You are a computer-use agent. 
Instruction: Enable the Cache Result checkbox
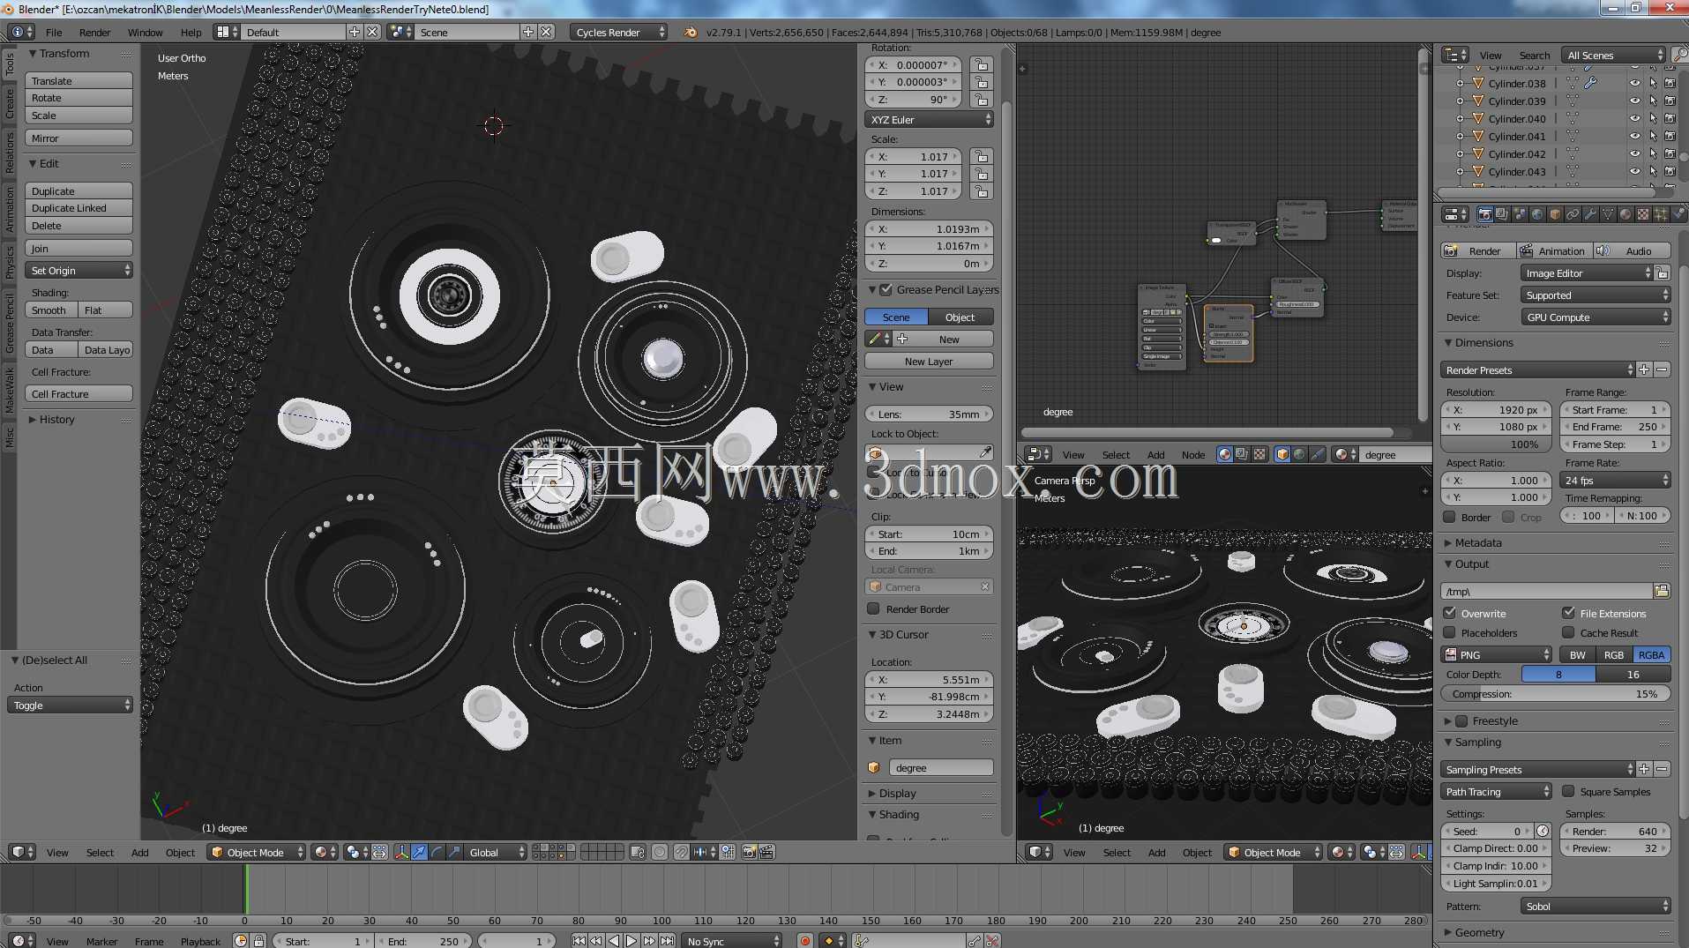click(x=1568, y=632)
